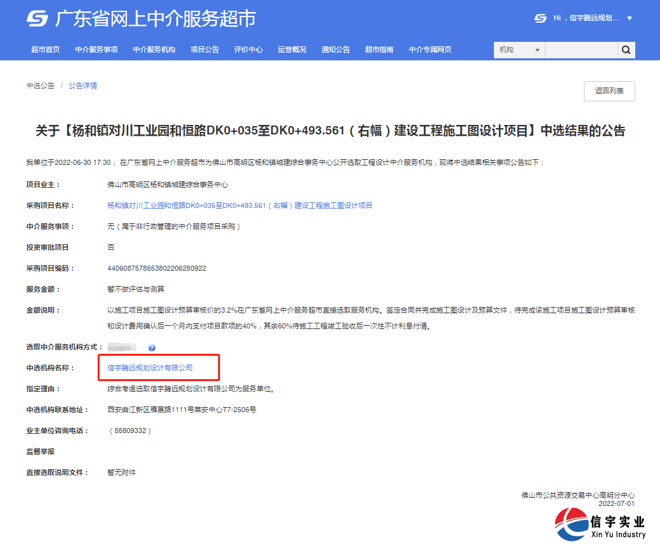Go to 项目公告 from the navigation bar
660x551 pixels.
204,49
